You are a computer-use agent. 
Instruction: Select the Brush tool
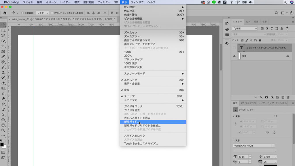coord(3,67)
